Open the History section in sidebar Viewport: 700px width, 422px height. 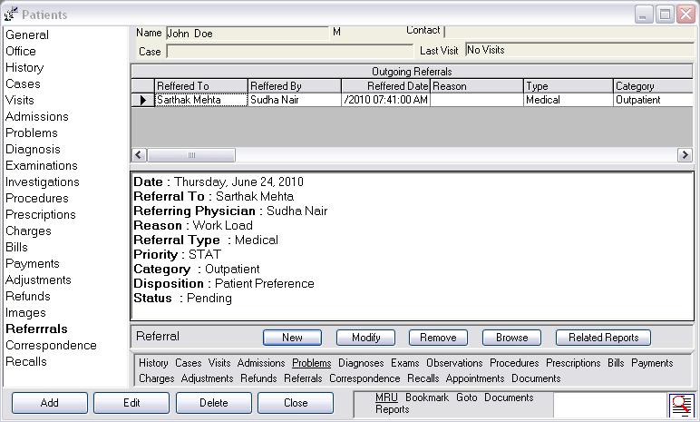tap(24, 67)
